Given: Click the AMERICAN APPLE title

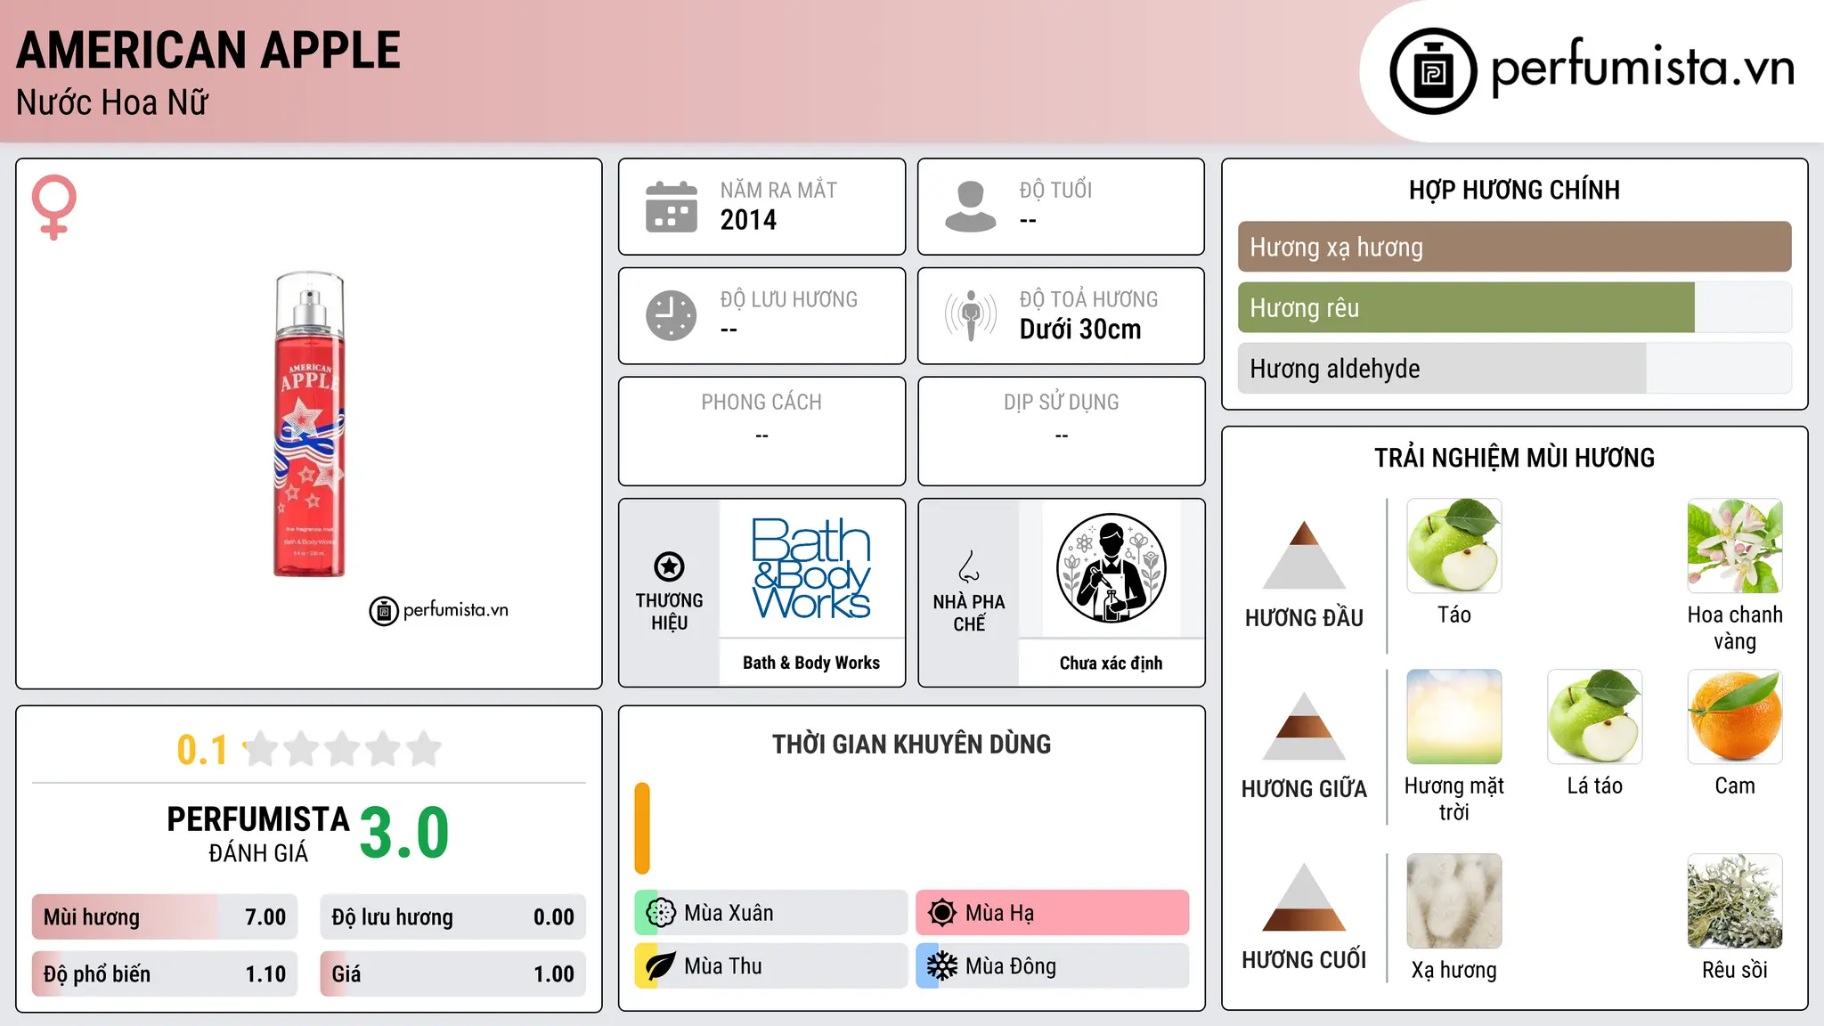Looking at the screenshot, I should [x=208, y=51].
